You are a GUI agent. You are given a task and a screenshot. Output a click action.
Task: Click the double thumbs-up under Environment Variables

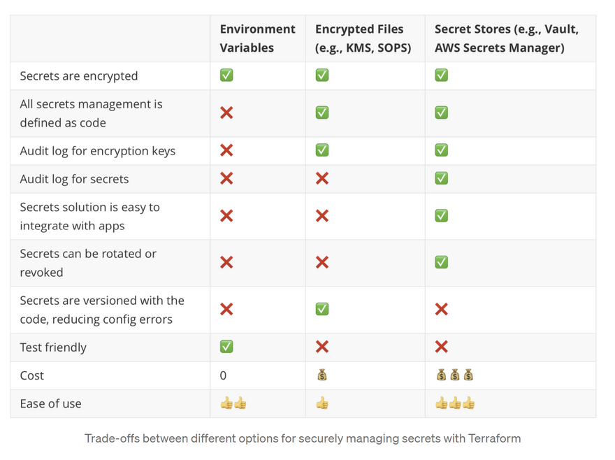(233, 403)
